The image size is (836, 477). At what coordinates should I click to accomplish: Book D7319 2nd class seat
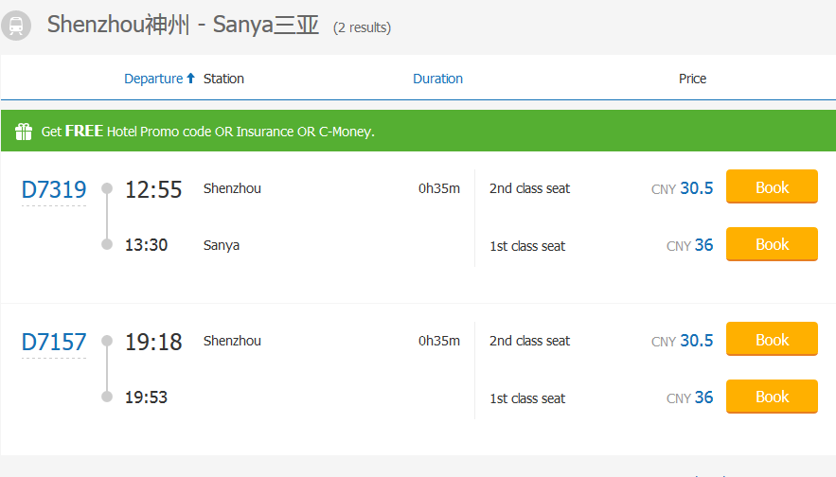pyautogui.click(x=772, y=187)
